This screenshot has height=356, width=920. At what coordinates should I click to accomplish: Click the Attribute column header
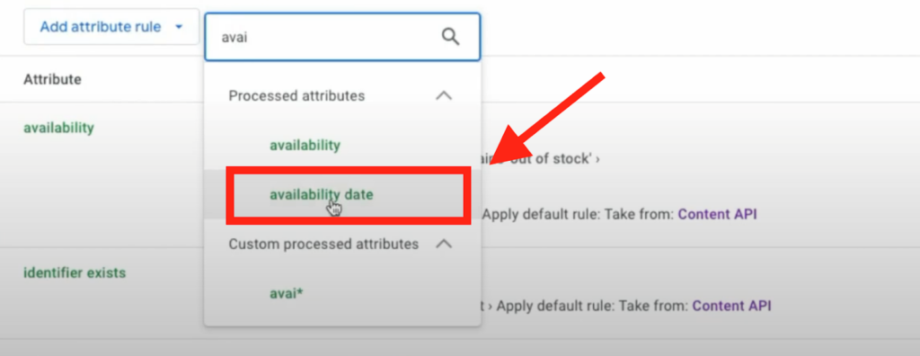point(52,79)
